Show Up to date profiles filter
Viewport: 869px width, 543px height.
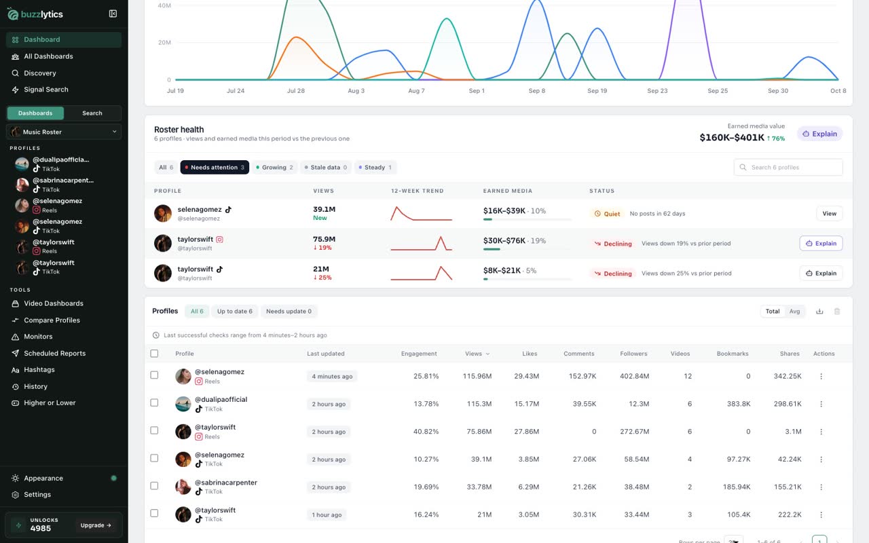click(x=235, y=312)
